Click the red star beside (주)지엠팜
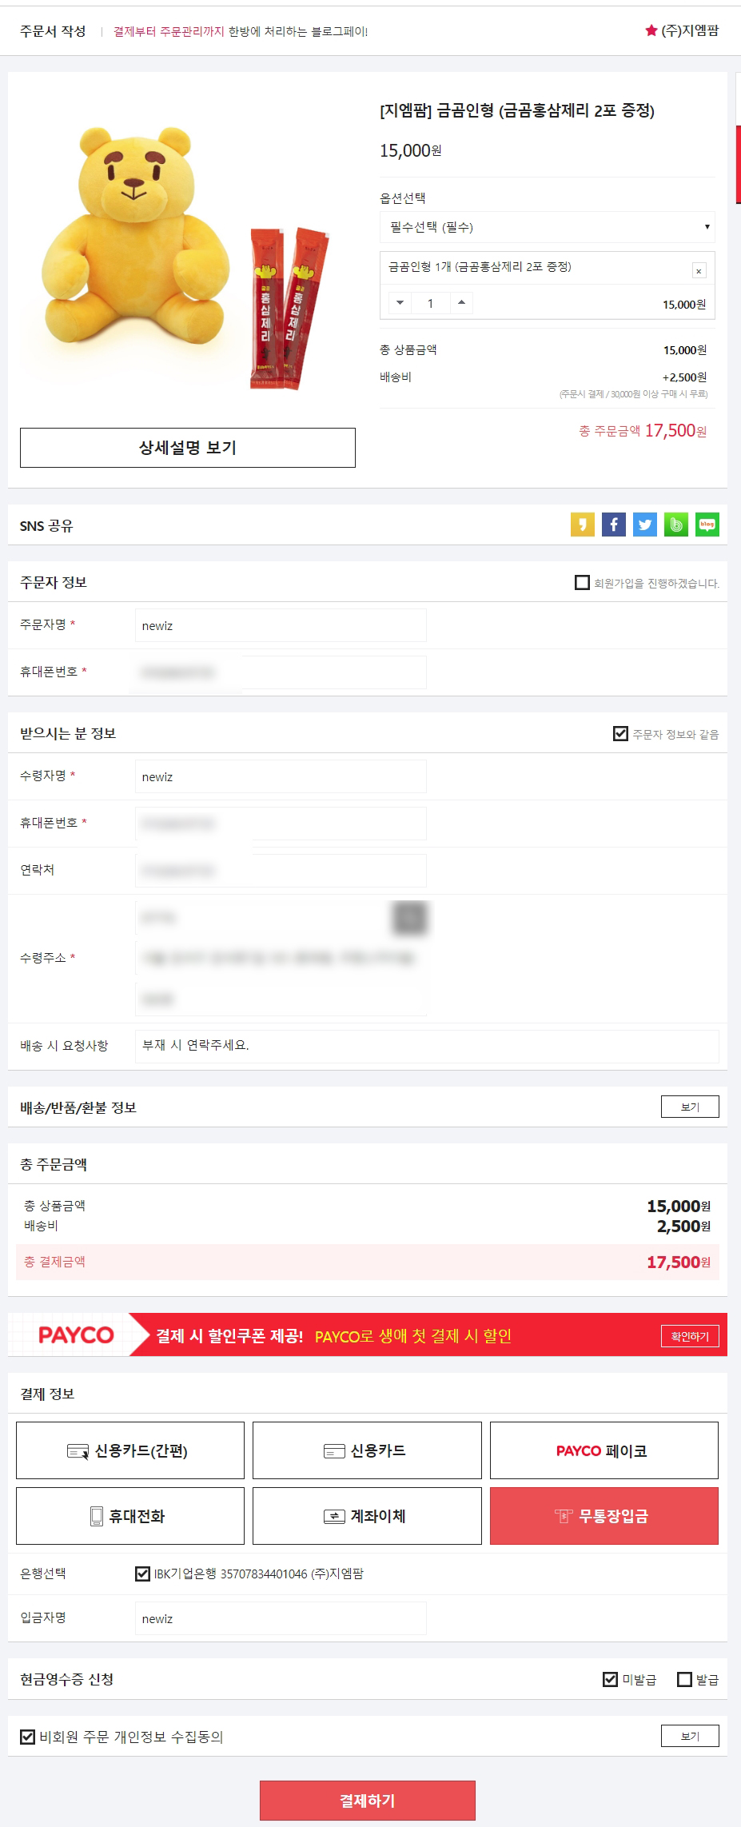The image size is (741, 1827). pyautogui.click(x=651, y=30)
